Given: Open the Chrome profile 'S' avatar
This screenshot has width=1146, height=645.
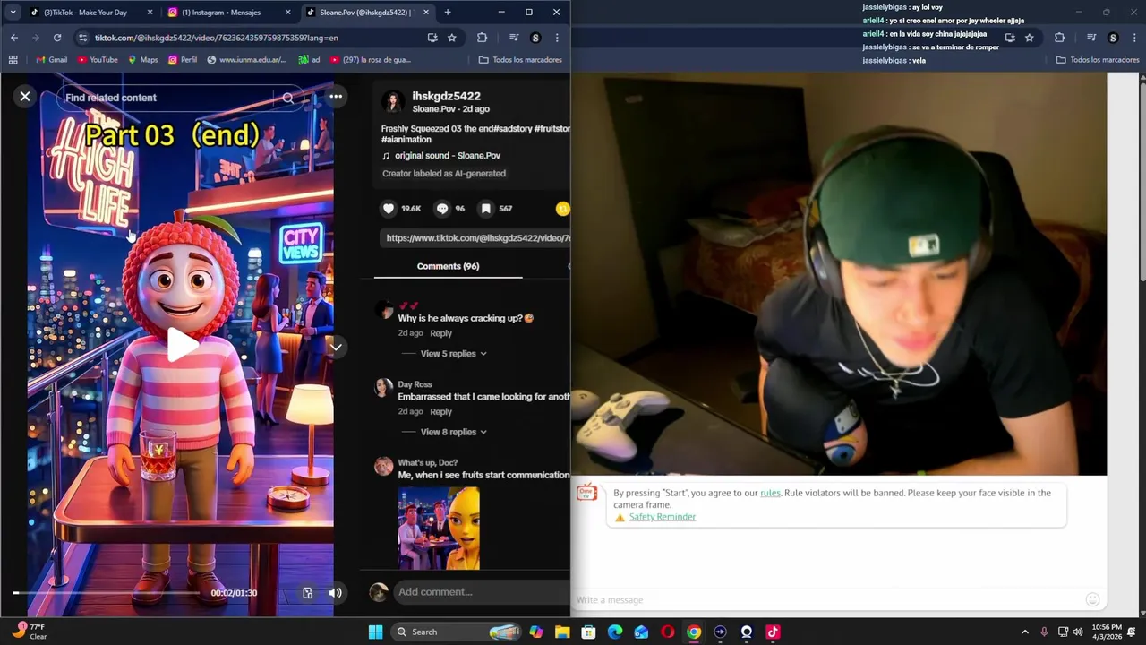Looking at the screenshot, I should 535,38.
